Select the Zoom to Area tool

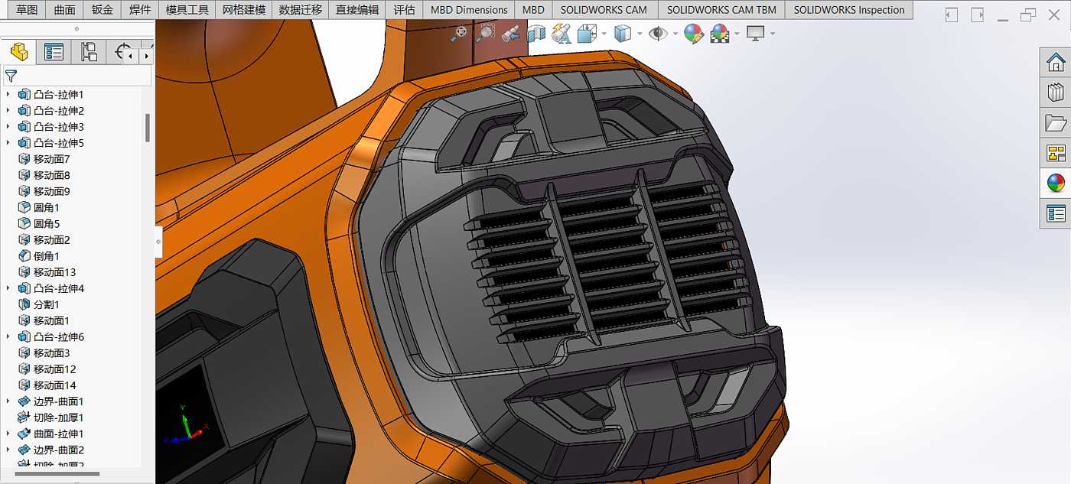tap(484, 33)
